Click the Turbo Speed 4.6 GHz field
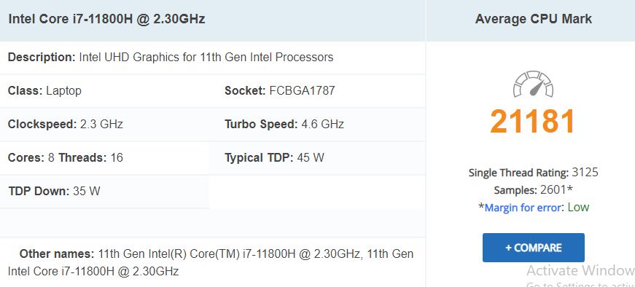 (284, 124)
